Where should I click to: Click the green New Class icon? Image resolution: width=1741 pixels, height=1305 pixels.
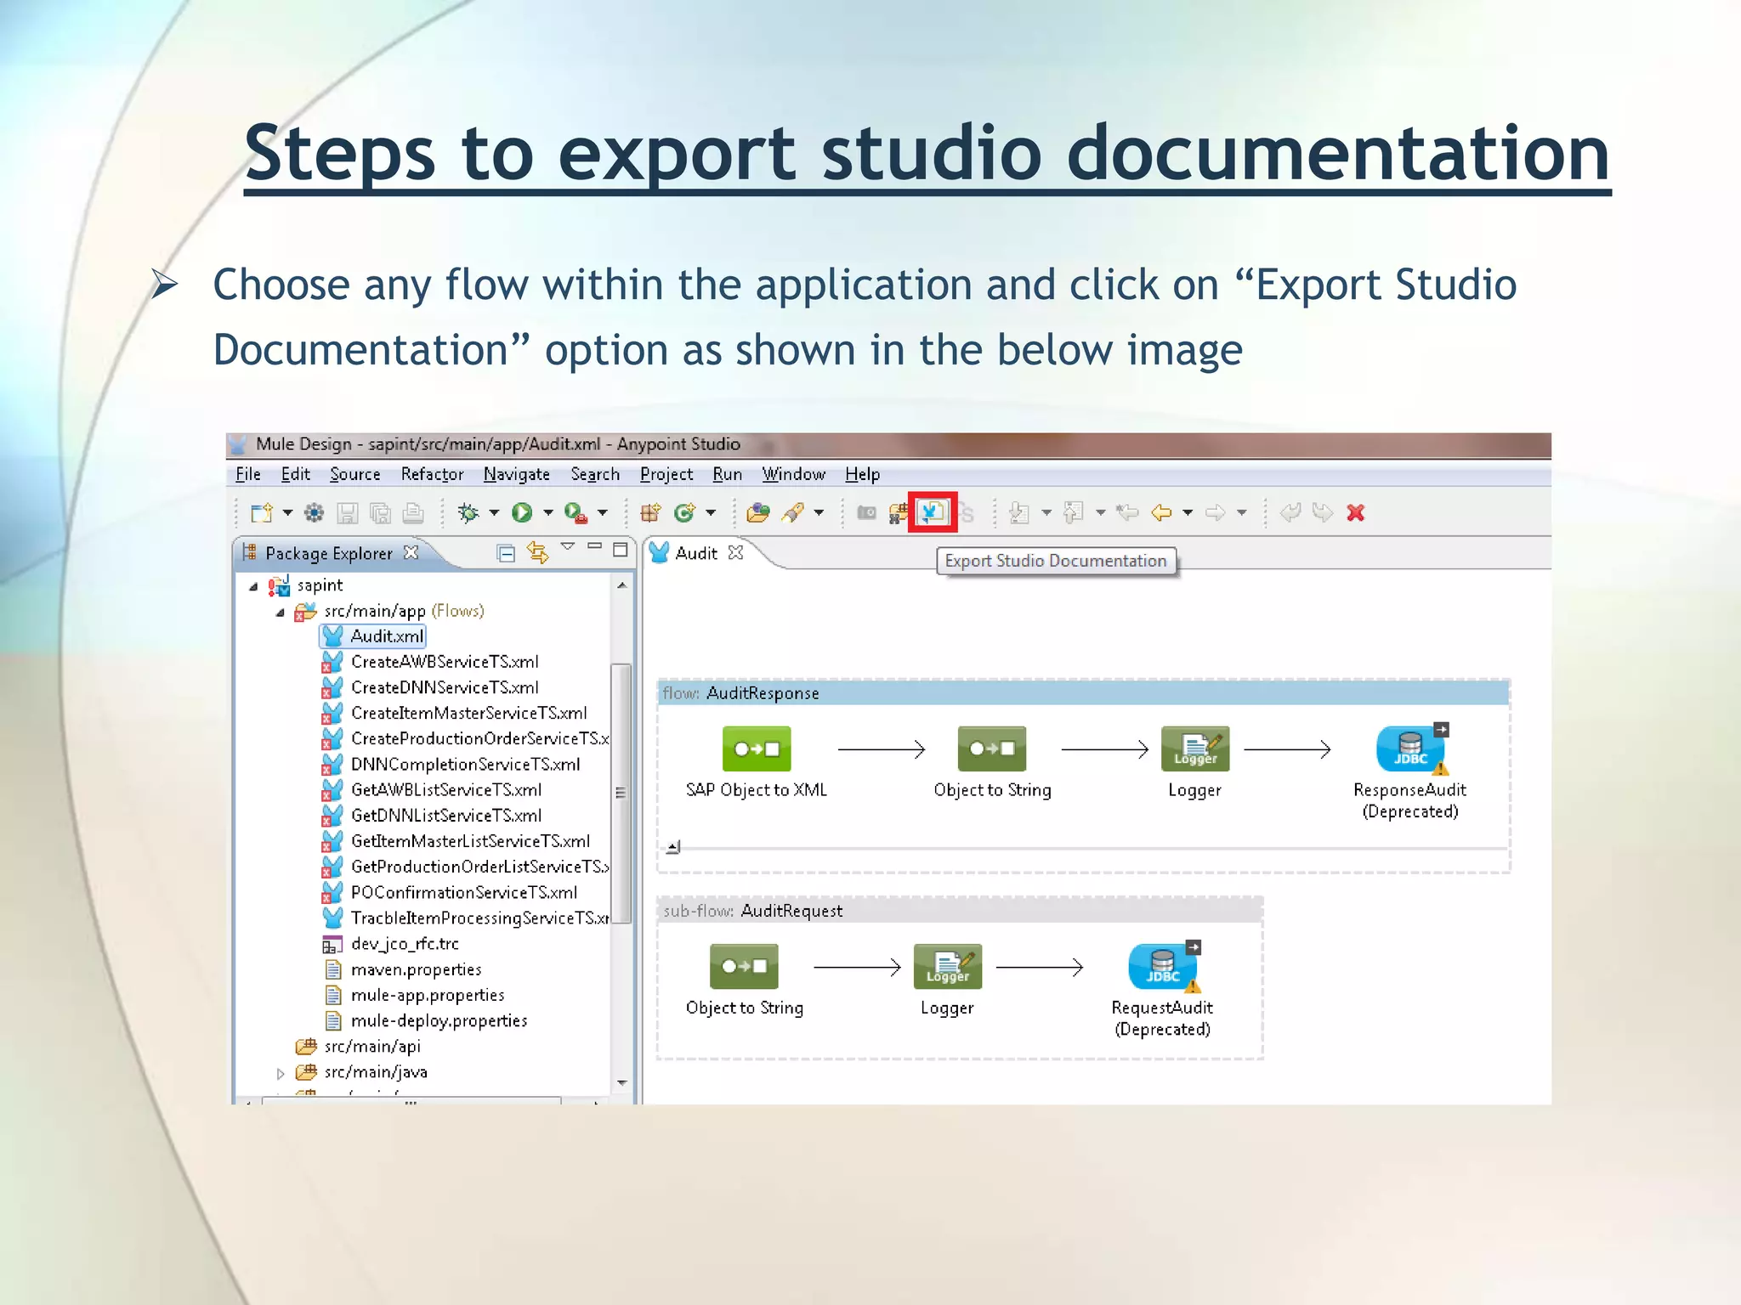(x=684, y=512)
